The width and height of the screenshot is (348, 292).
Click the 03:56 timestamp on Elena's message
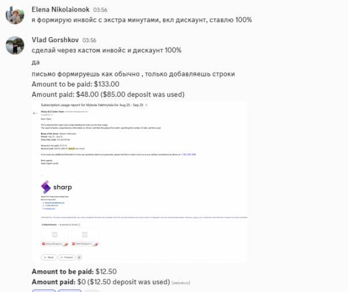click(x=99, y=10)
